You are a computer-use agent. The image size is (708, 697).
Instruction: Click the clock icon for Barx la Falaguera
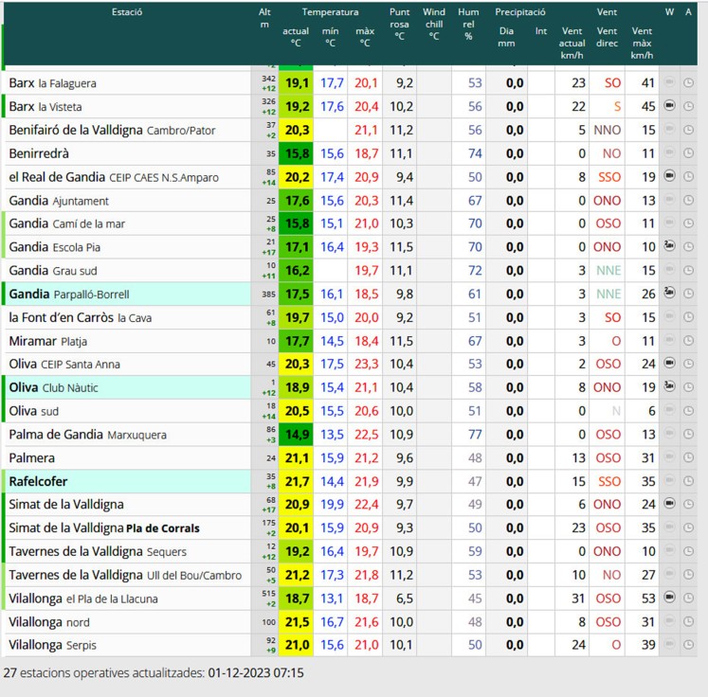(689, 83)
